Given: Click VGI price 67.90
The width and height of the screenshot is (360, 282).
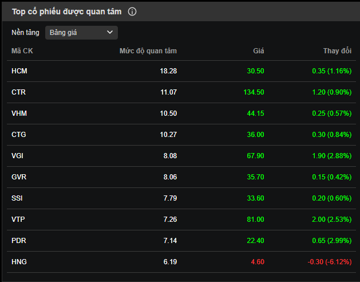Looking at the screenshot, I should (255, 156).
